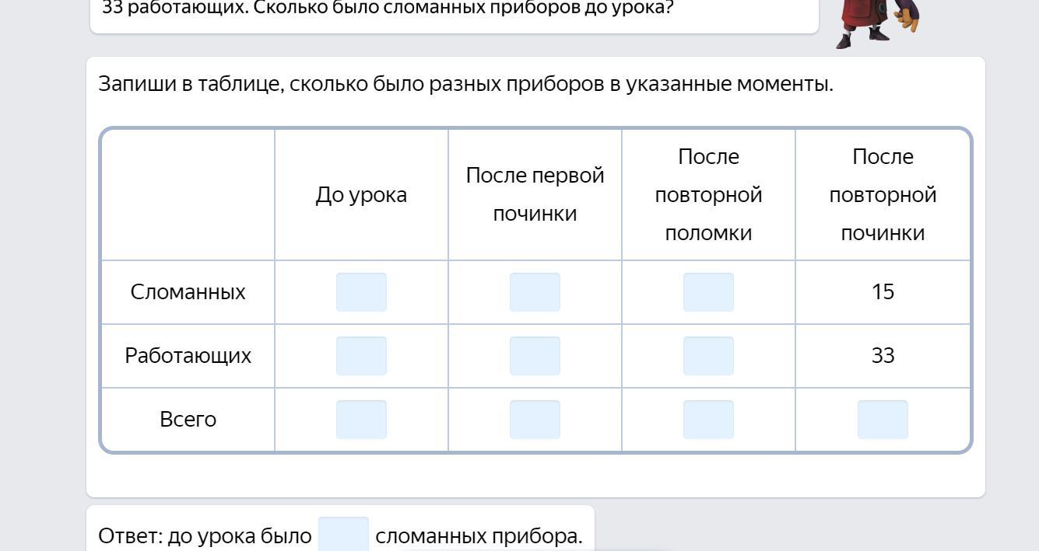Click the 'Работающих' row label
Image resolution: width=1039 pixels, height=551 pixels.
pos(188,356)
